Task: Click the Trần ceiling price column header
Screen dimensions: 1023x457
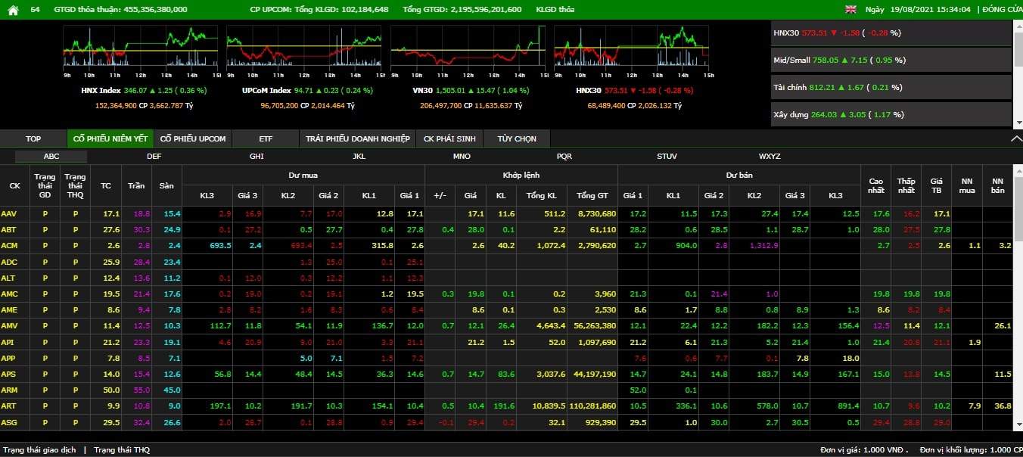Action: pos(136,185)
